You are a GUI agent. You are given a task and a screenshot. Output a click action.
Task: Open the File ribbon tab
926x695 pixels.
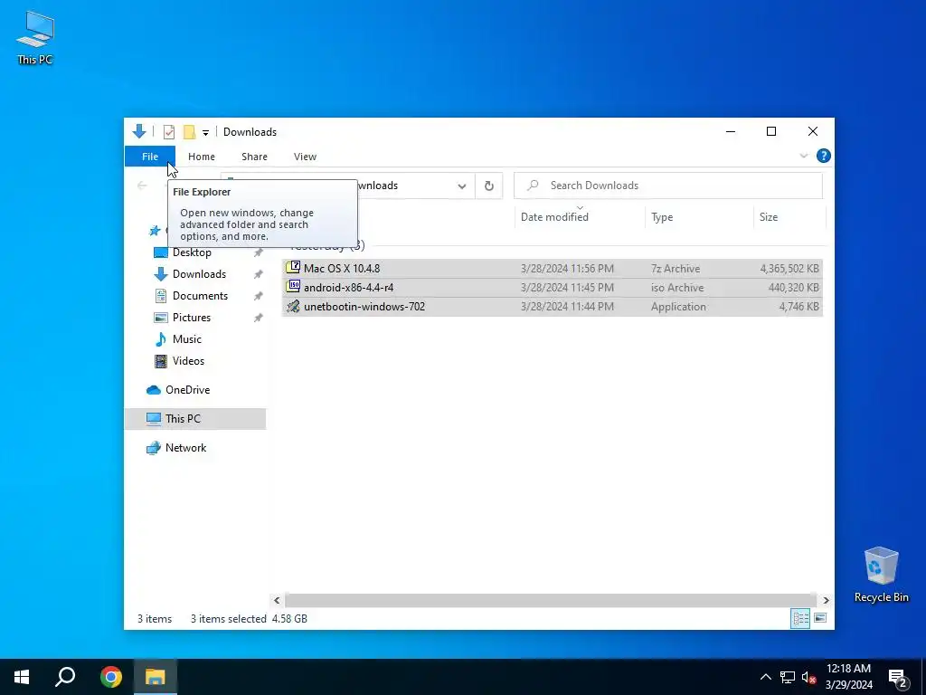pos(150,157)
